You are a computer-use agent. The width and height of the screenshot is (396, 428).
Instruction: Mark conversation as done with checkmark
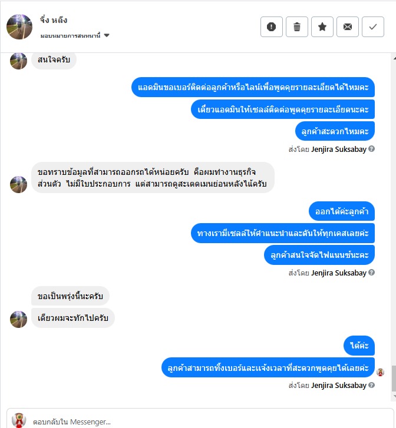373,26
